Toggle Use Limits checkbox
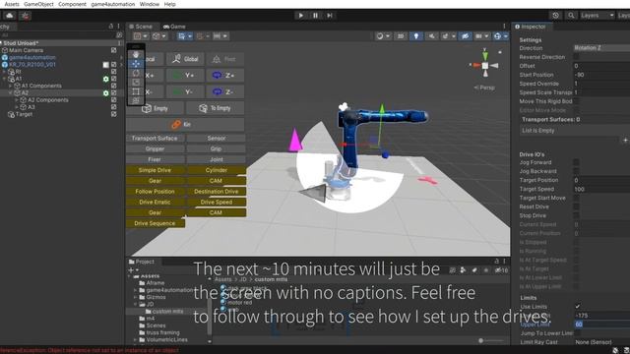 coord(577,307)
